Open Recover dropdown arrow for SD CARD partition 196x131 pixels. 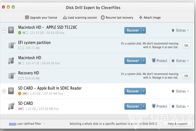[x=144, y=106]
